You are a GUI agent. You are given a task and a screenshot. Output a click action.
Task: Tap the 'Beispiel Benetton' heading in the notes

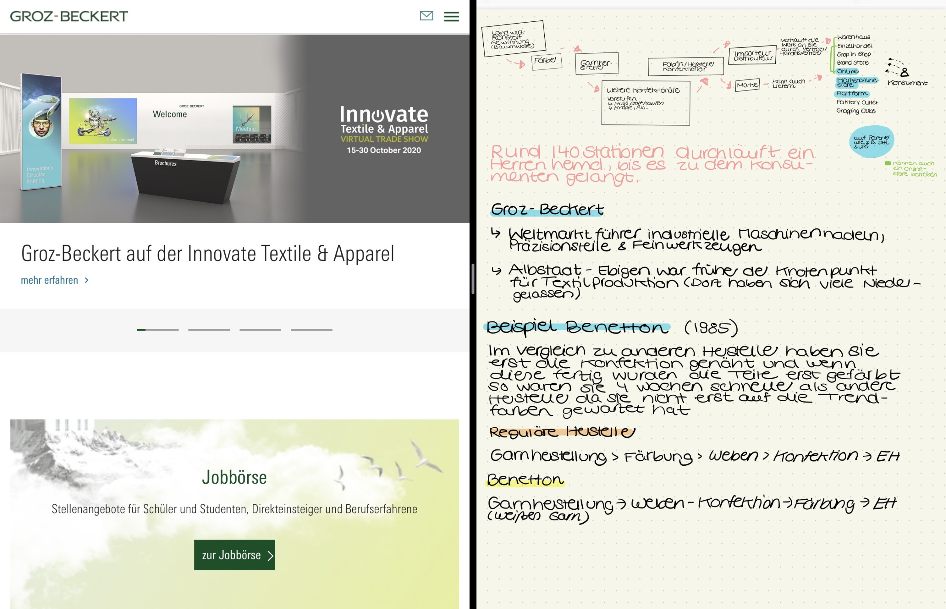pyautogui.click(x=578, y=328)
